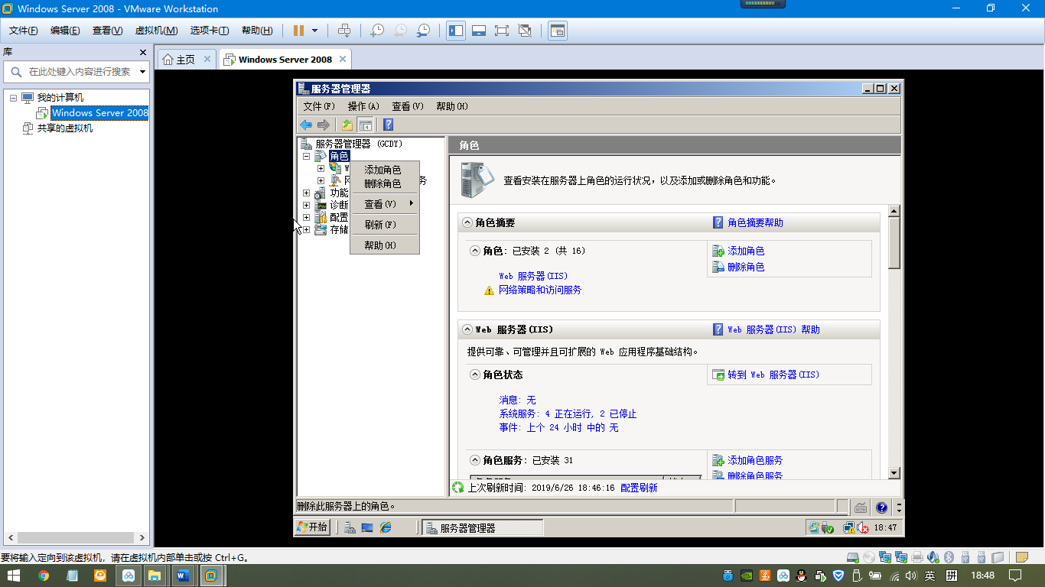The image size is (1045, 587).
Task: Open the library search dropdown arrow
Action: [x=142, y=72]
